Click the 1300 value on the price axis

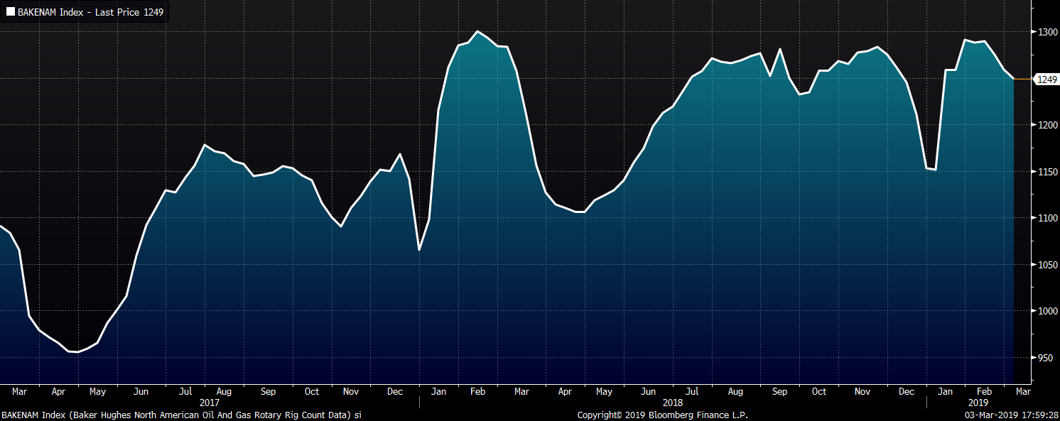[x=1048, y=33]
